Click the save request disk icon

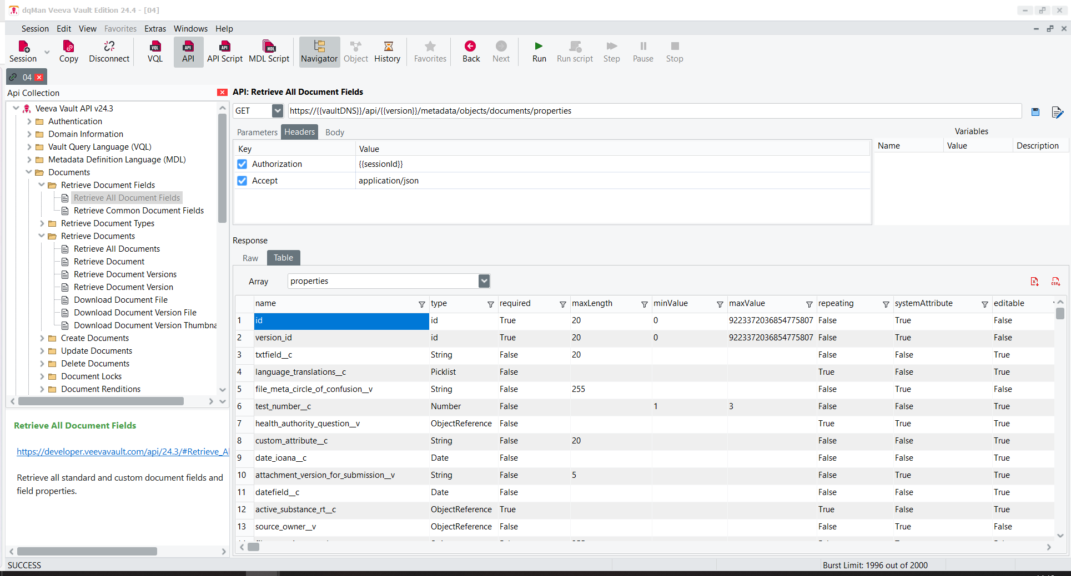[1035, 112]
